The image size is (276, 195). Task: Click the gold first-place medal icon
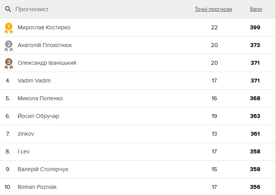[8, 28]
